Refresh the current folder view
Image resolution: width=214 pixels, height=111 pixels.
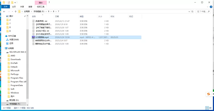[x=193, y=11]
